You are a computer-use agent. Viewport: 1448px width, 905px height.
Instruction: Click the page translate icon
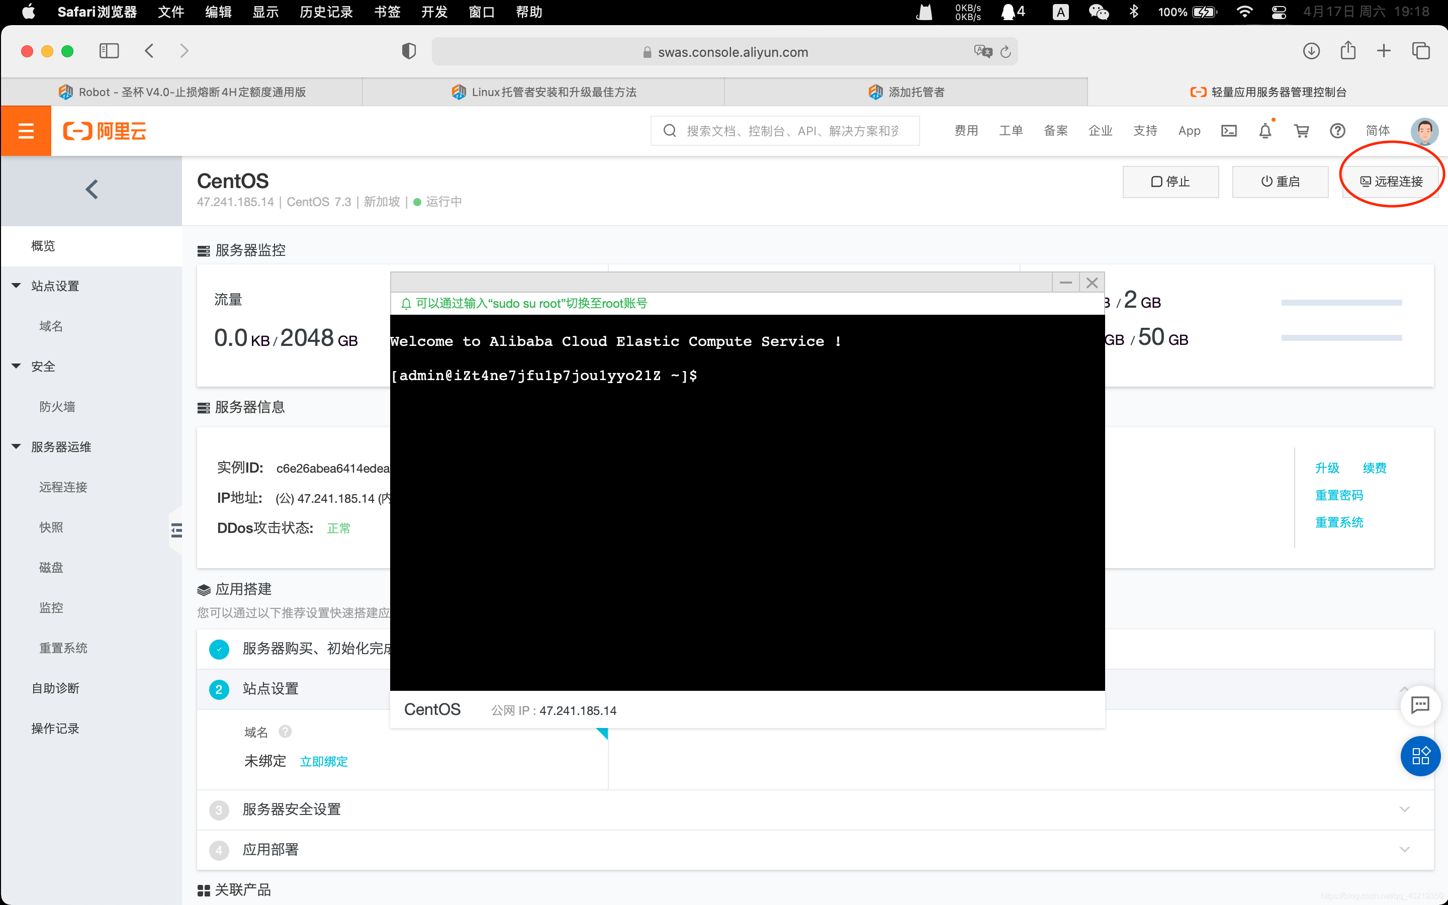(982, 51)
